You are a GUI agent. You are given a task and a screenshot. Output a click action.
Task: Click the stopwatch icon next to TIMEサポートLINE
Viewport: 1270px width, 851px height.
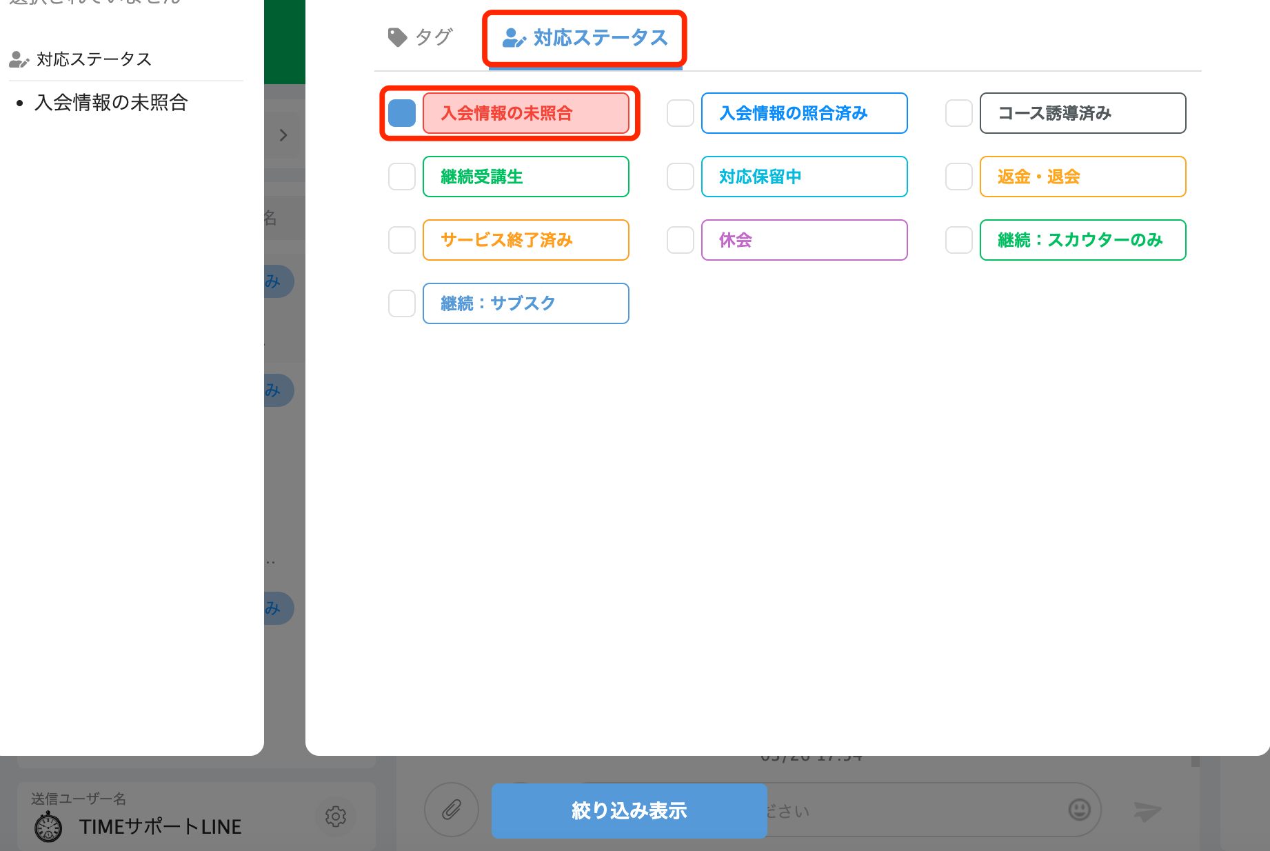point(47,825)
